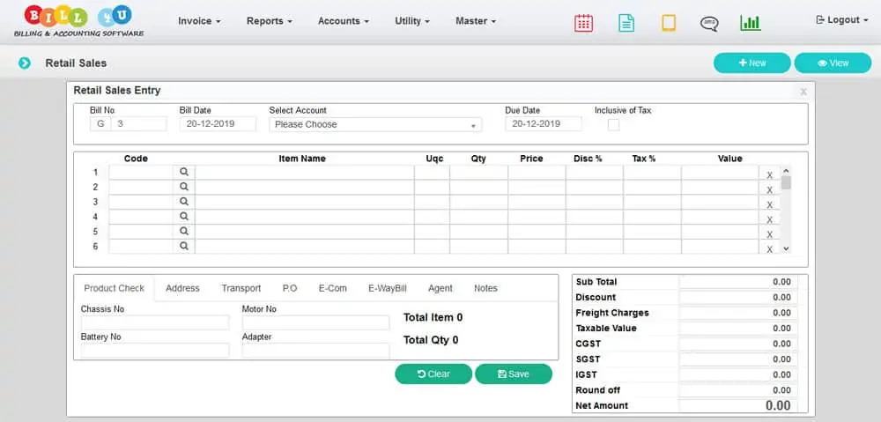Tick the Inclusive of Tax checkbox
Screen dimensions: 881x422
click(x=613, y=125)
